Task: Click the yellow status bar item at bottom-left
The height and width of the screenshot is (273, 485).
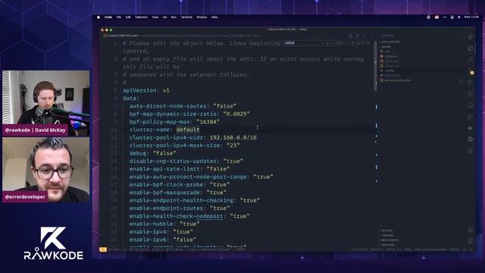Action: pos(103,249)
